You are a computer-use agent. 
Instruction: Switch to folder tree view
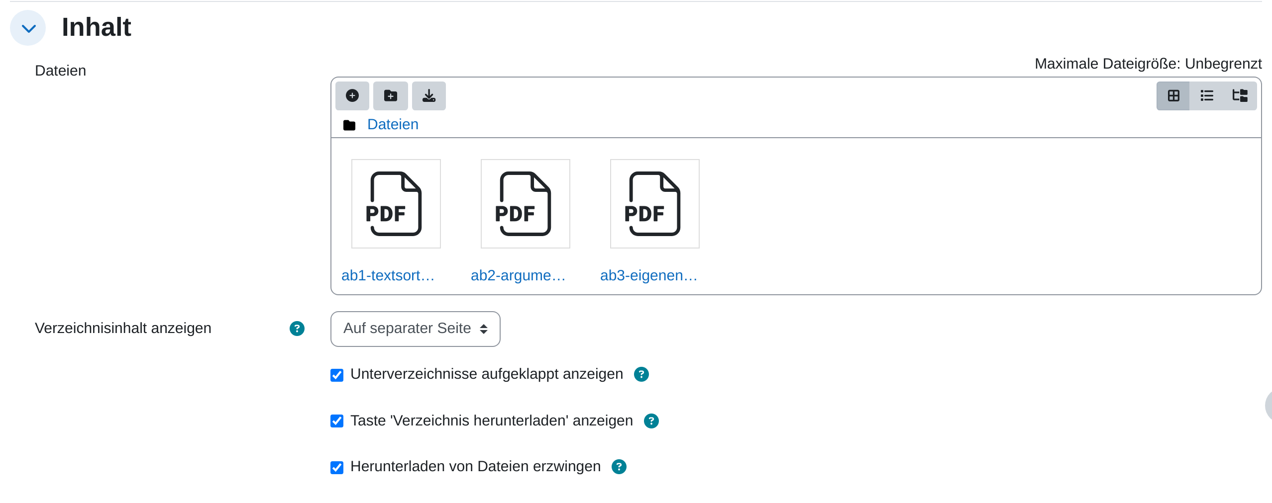1240,96
